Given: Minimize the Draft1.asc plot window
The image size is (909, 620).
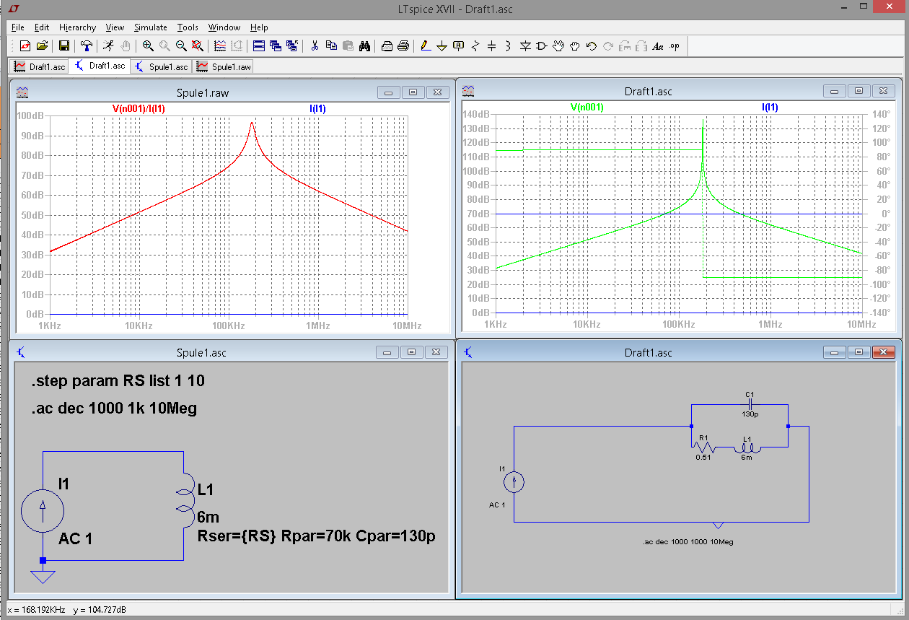Looking at the screenshot, I should click(x=833, y=91).
